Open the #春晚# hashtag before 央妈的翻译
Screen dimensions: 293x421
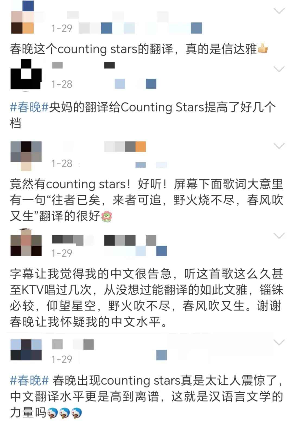tap(29, 107)
